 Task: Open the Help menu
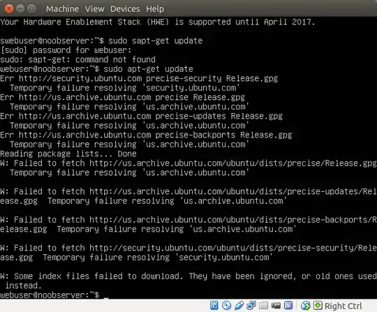(x=155, y=9)
